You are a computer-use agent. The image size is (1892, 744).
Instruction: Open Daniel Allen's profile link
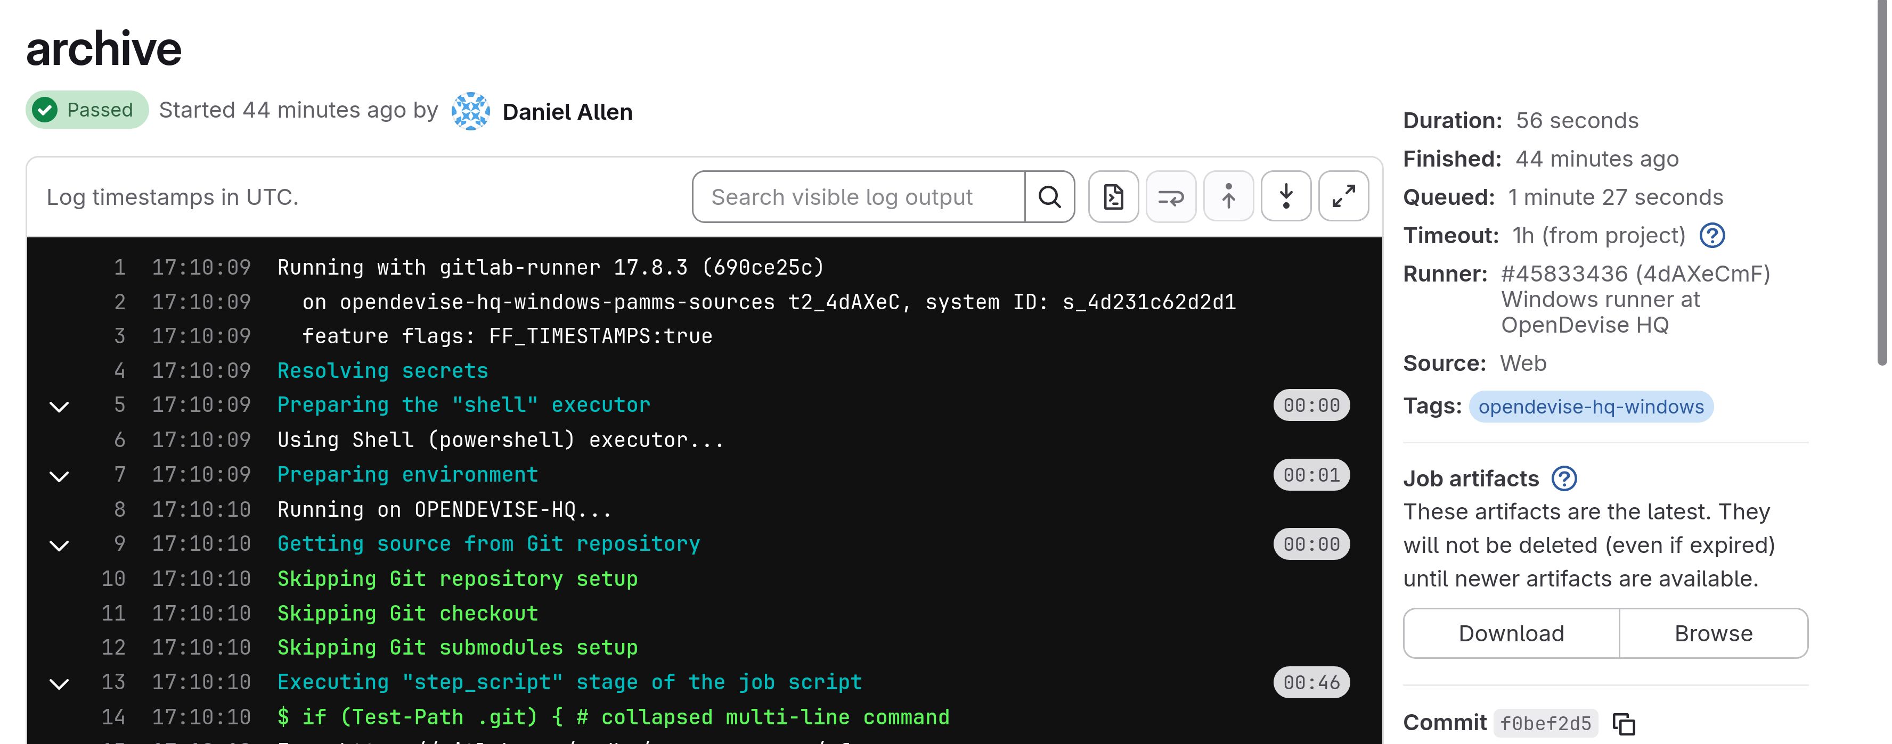pos(567,112)
